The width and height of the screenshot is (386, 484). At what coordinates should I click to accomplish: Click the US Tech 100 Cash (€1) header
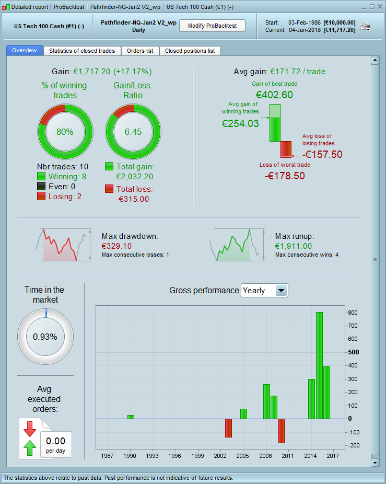click(x=49, y=26)
